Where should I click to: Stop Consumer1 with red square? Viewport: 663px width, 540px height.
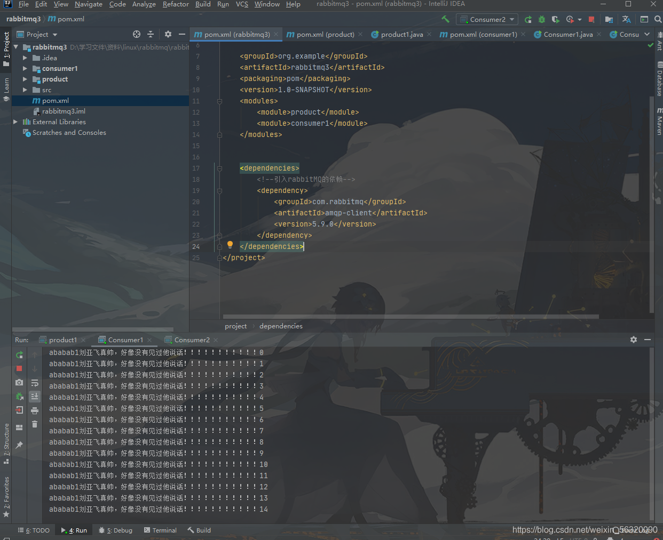pos(19,368)
